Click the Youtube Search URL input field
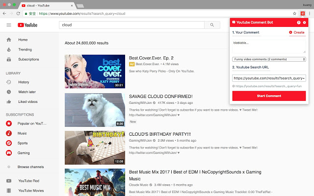The image size is (314, 196). (269, 78)
